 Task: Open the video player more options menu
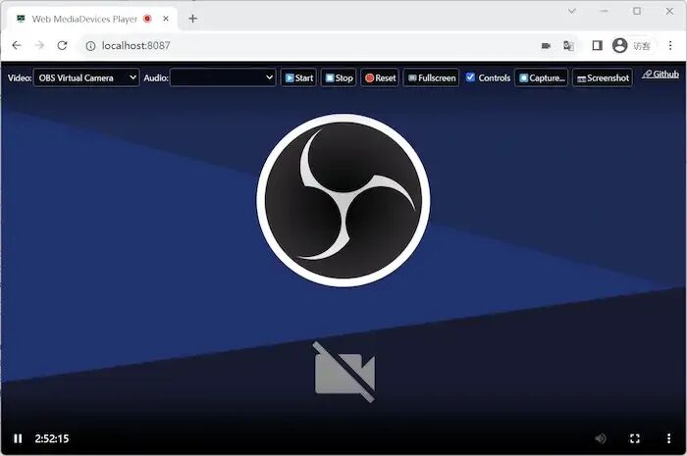coord(668,438)
